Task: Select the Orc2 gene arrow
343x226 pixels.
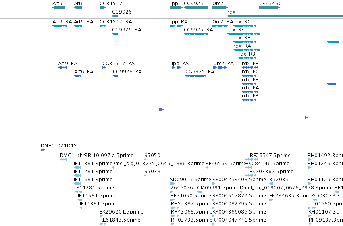Action: point(220,8)
